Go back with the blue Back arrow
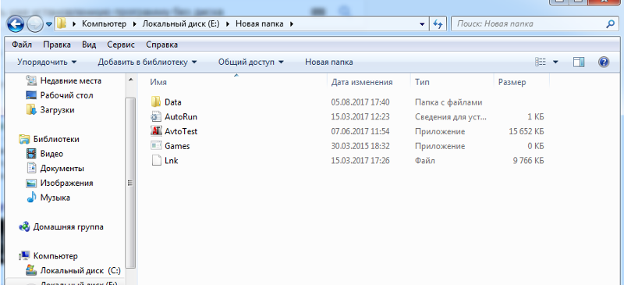This screenshot has height=285, width=624. pyautogui.click(x=16, y=24)
